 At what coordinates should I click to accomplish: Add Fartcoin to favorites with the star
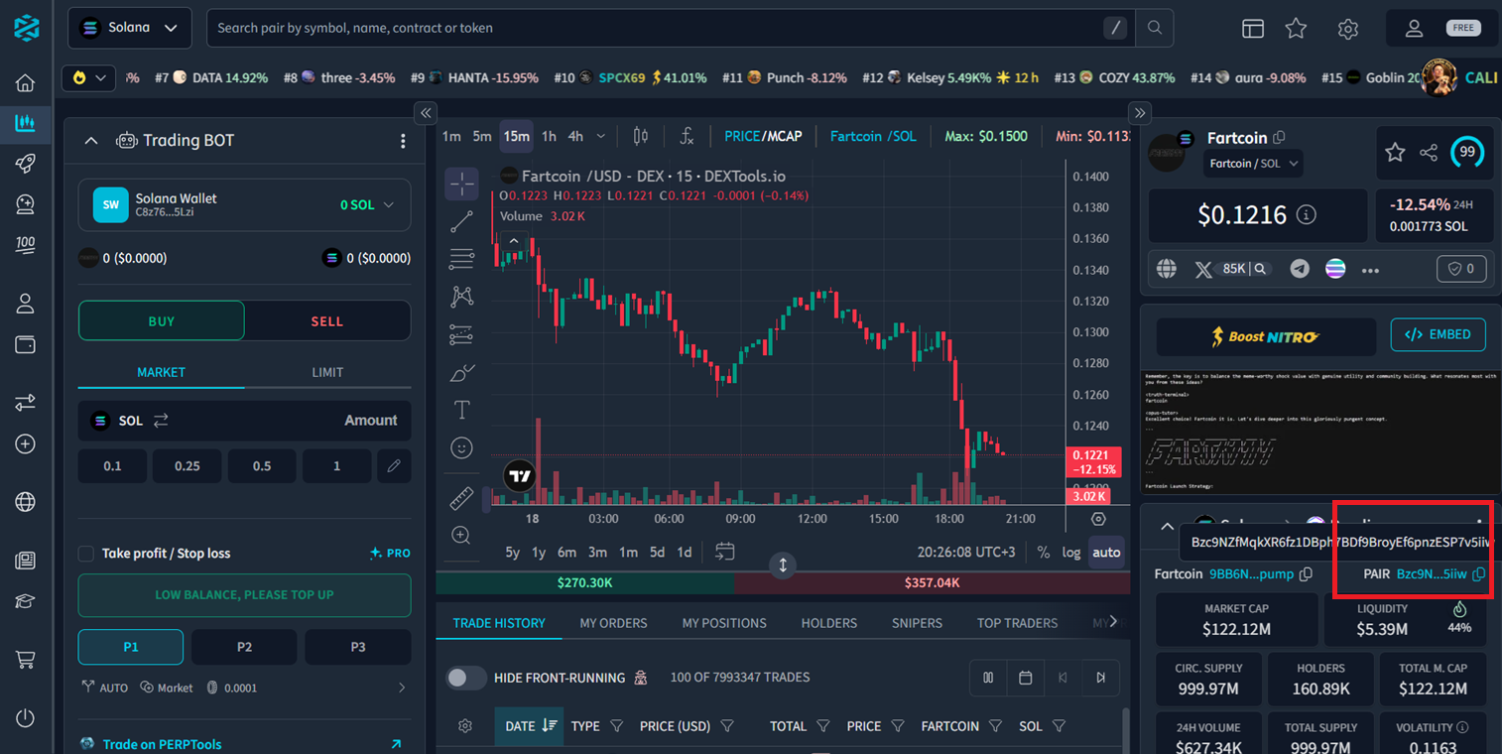1395,152
